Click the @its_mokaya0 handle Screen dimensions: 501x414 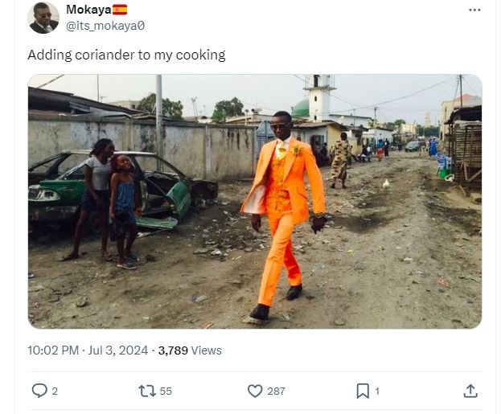pyautogui.click(x=105, y=26)
